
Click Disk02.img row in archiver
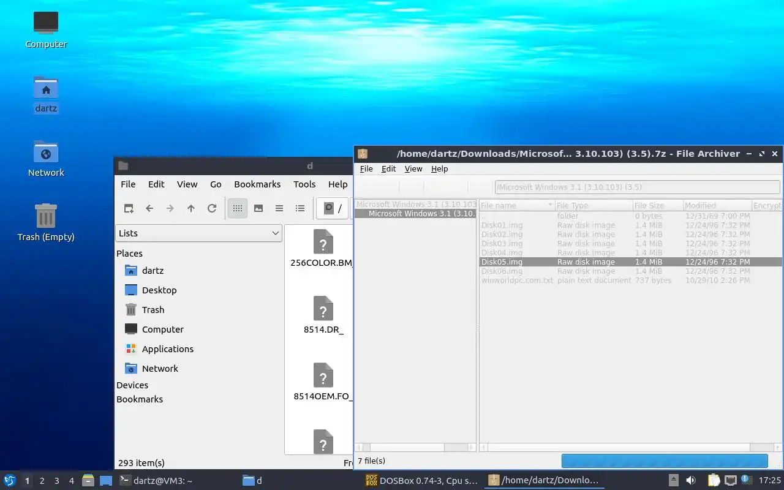(x=631, y=235)
